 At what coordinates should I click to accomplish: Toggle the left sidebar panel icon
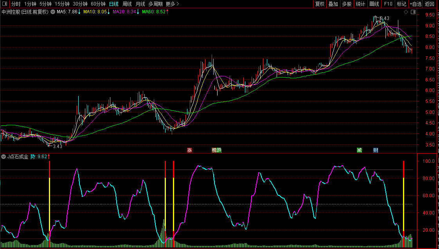pyautogui.click(x=5, y=4)
